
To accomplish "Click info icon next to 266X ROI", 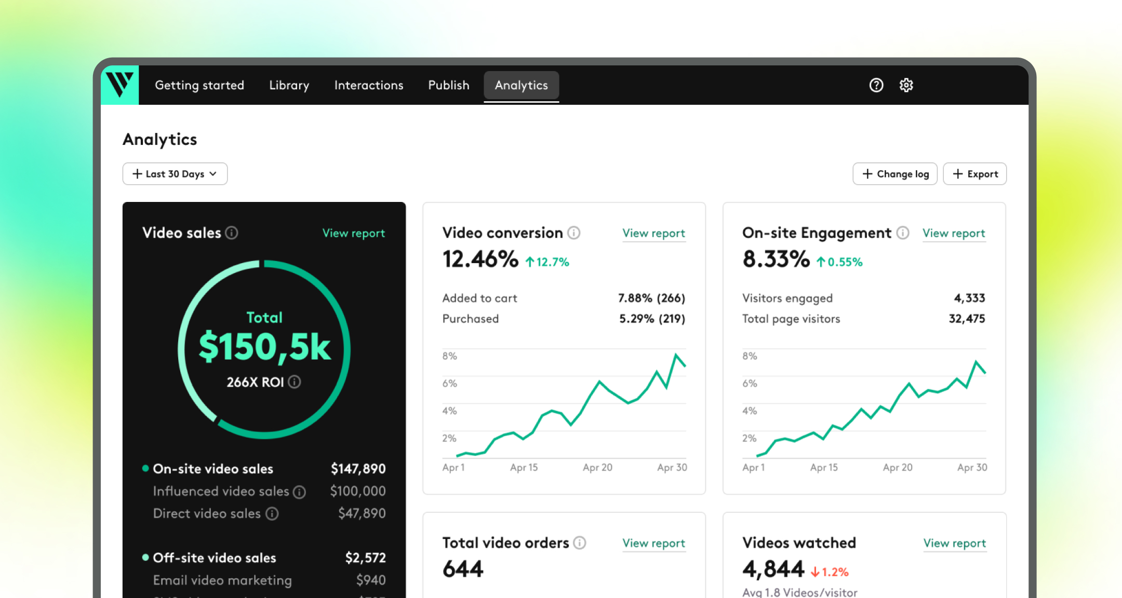I will pyautogui.click(x=295, y=382).
